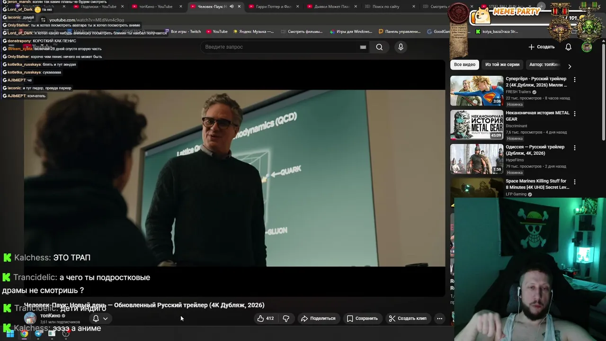Mute the Человек-Паук tab audio icon
The height and width of the screenshot is (341, 606).
pos(232,7)
